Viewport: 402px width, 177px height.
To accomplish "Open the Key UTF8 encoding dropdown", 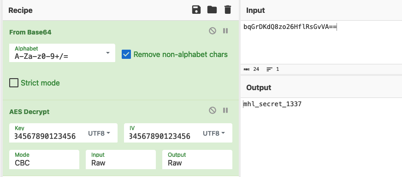I will 99,133.
